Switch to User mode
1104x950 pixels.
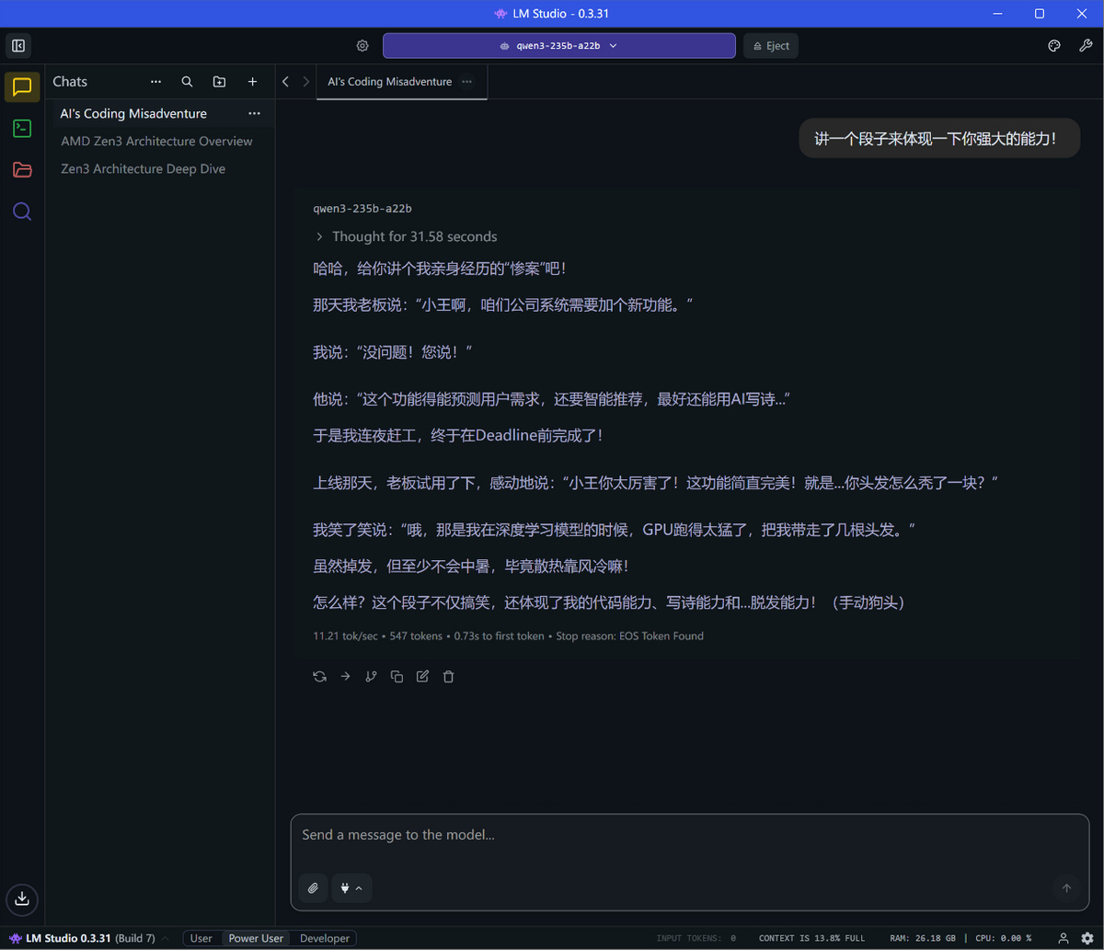tap(201, 938)
